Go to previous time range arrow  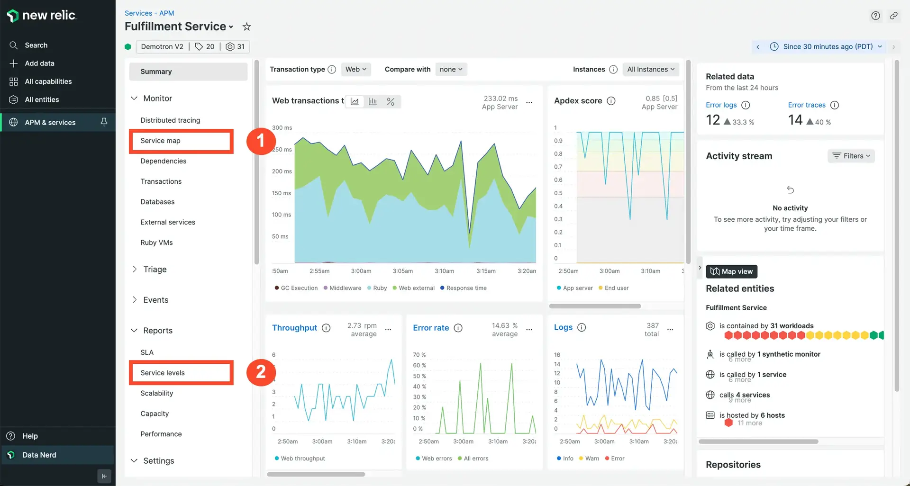click(x=758, y=46)
